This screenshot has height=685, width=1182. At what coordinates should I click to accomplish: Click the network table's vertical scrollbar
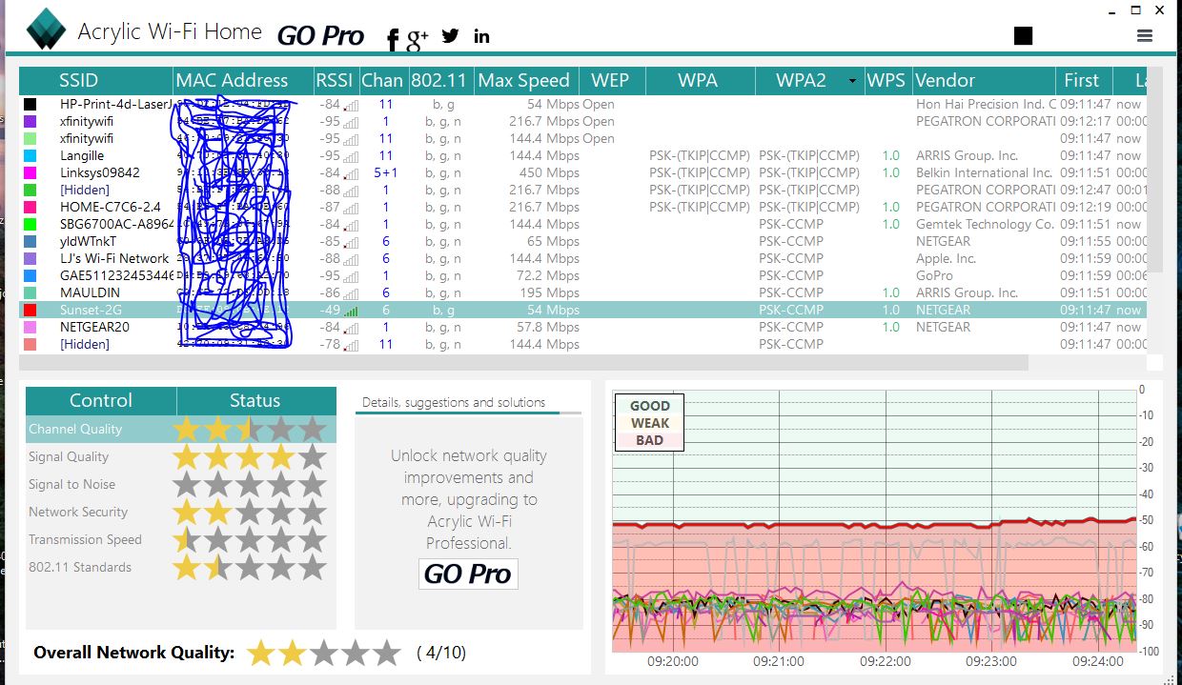1154,171
